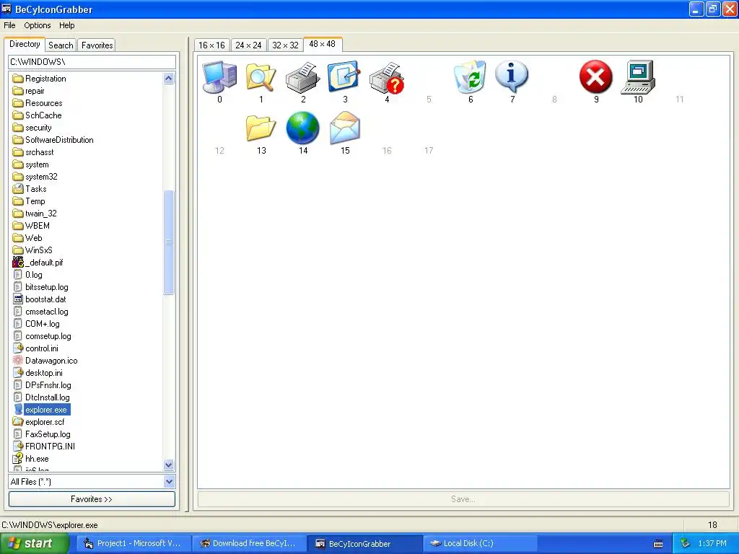The height and width of the screenshot is (554, 739).
Task: Select the blue document icon numbered 3
Action: 344,75
